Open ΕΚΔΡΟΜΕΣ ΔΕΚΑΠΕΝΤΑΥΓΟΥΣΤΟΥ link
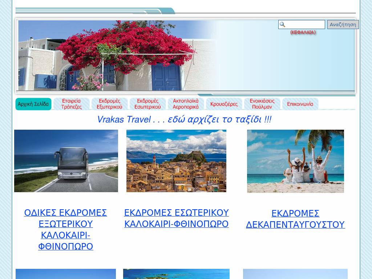This screenshot has width=372, height=279. pos(295,219)
